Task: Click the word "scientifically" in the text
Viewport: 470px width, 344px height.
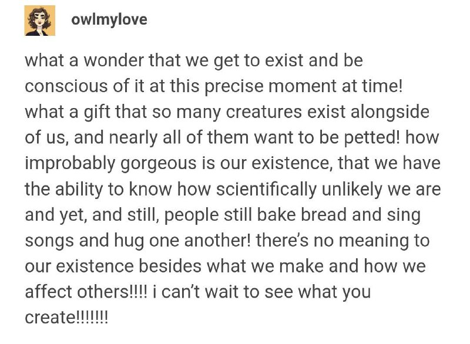Action: point(266,189)
